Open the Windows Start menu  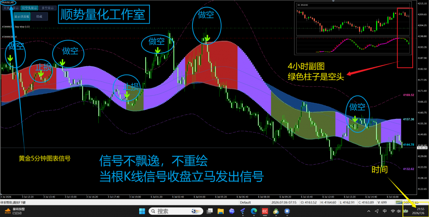tap(142, 211)
